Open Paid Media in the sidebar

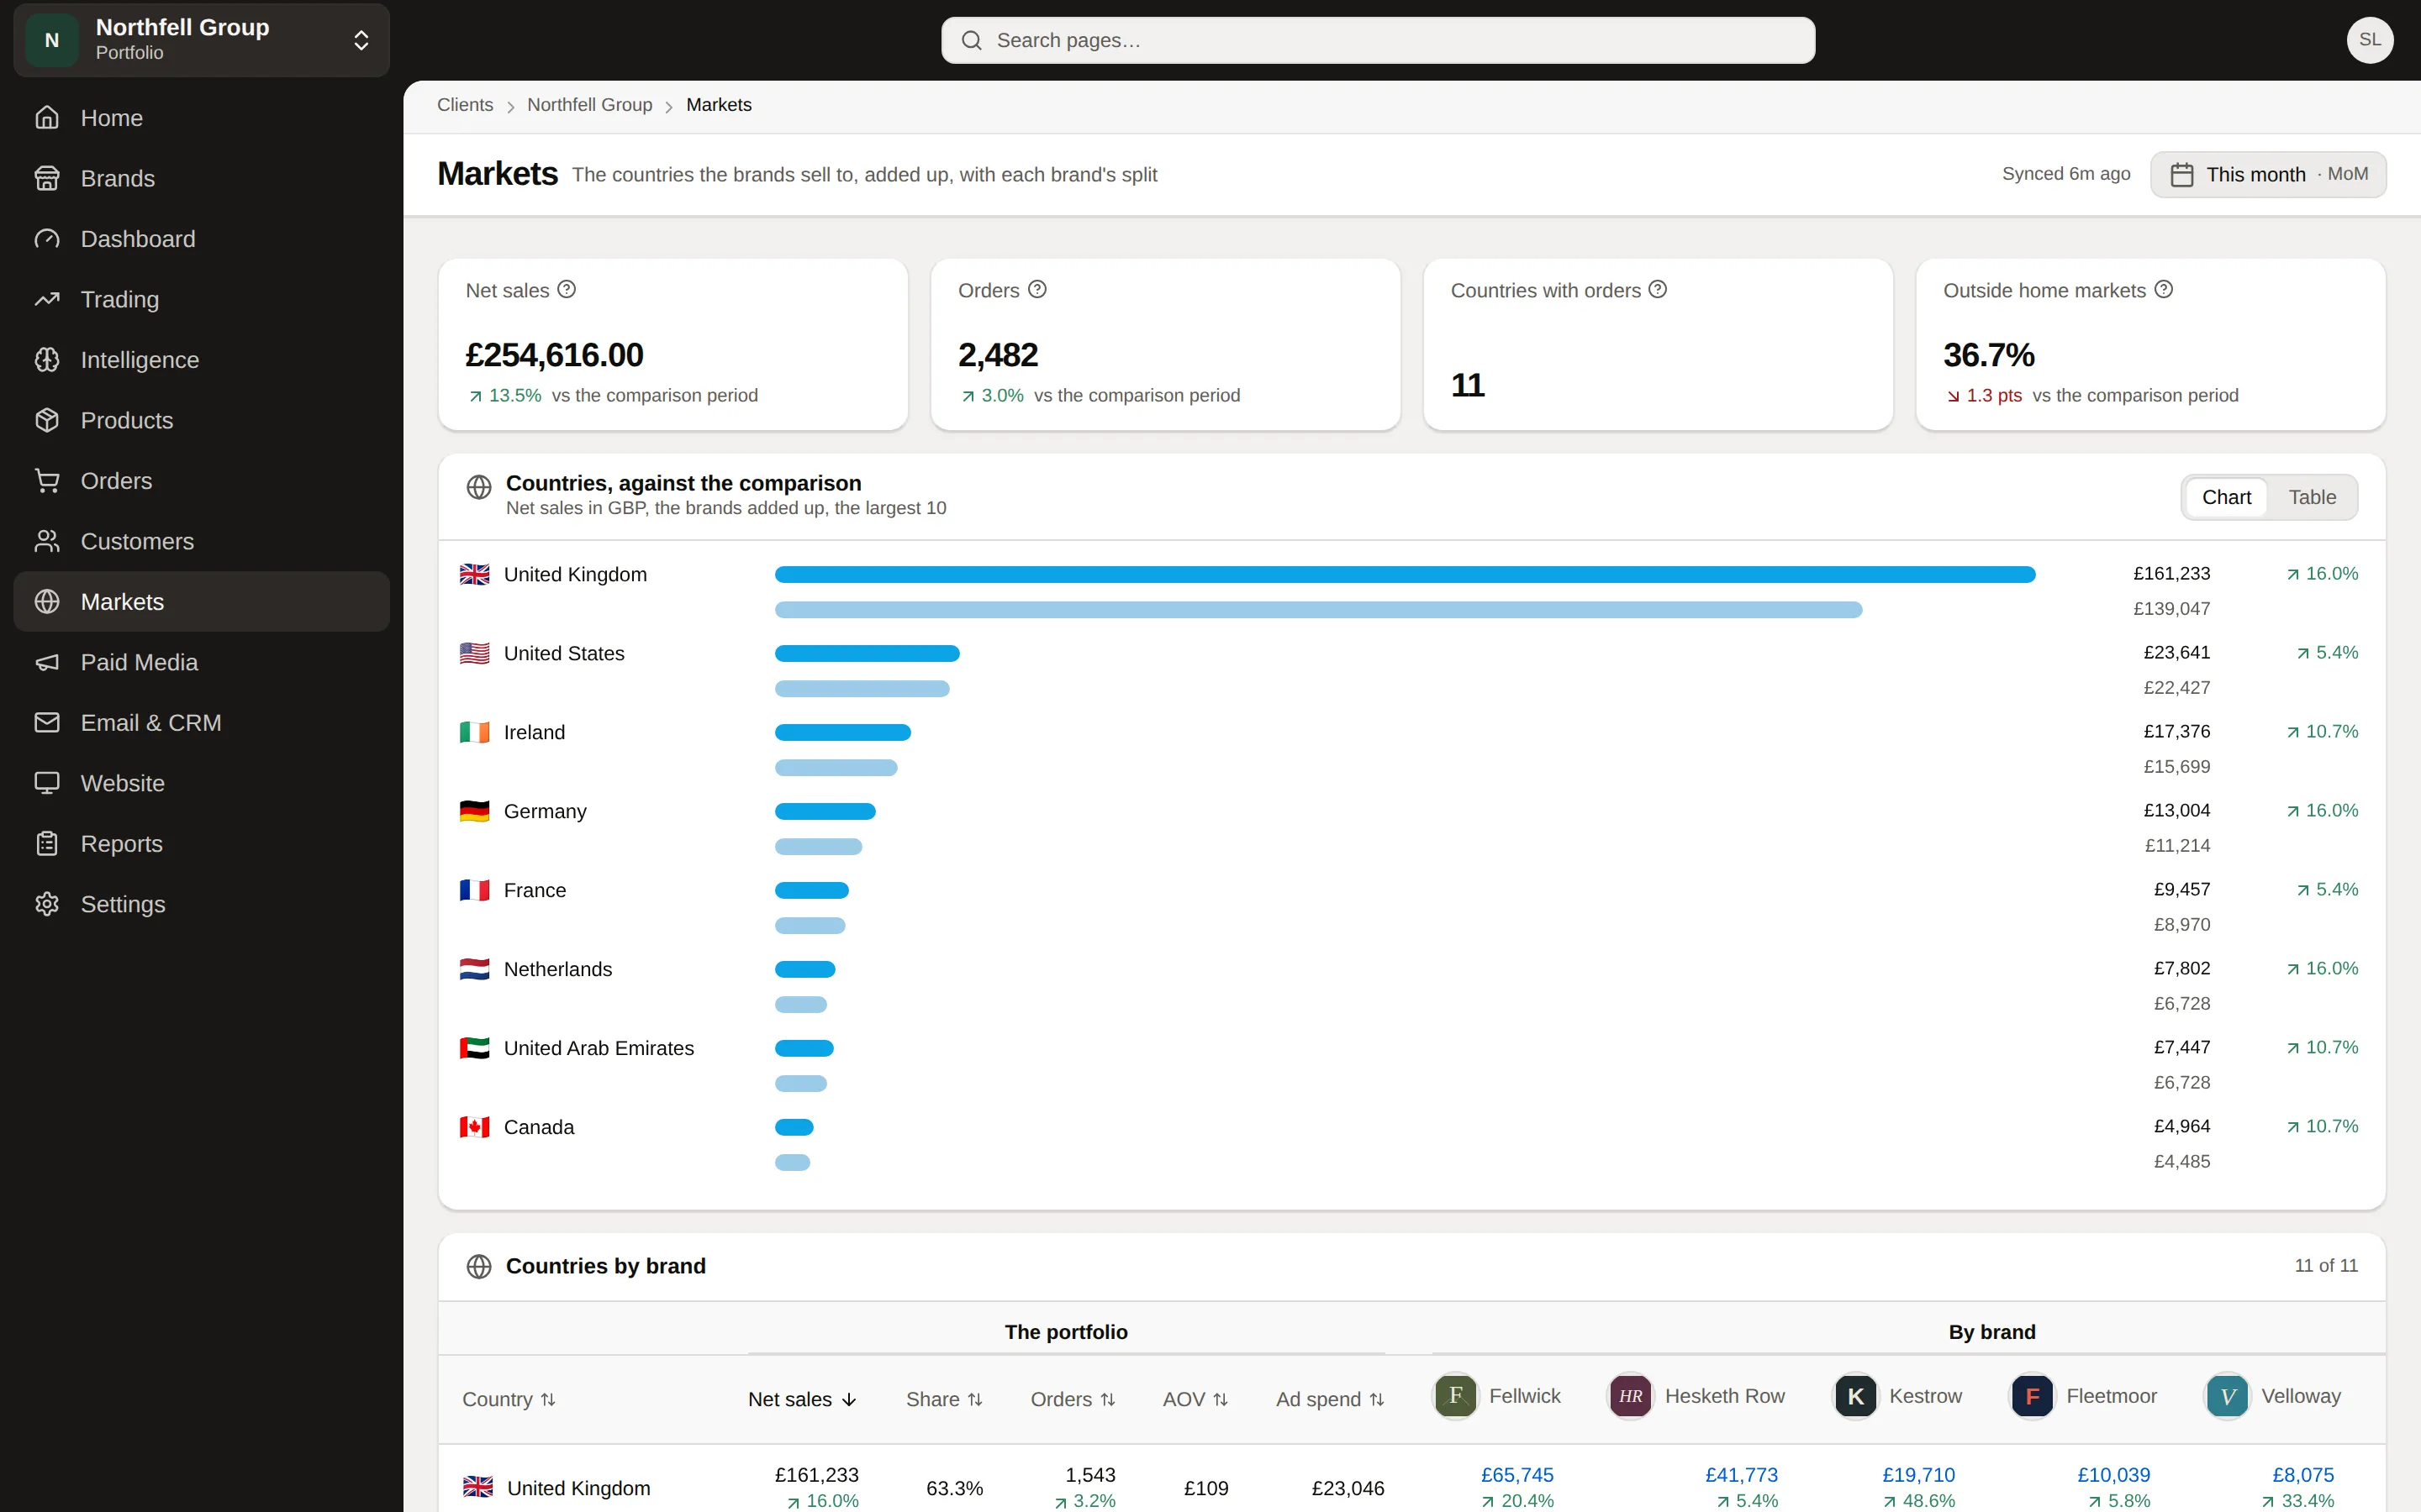202,662
